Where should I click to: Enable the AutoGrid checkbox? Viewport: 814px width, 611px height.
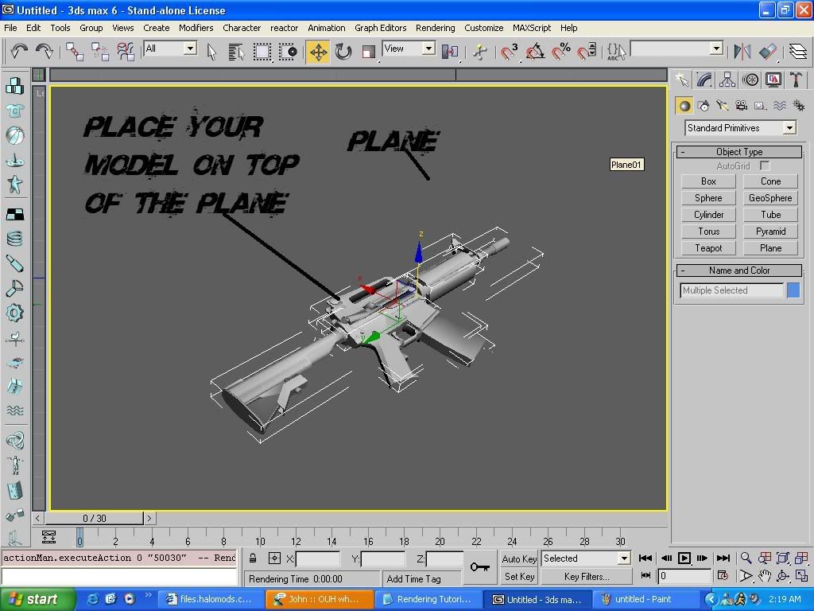765,165
